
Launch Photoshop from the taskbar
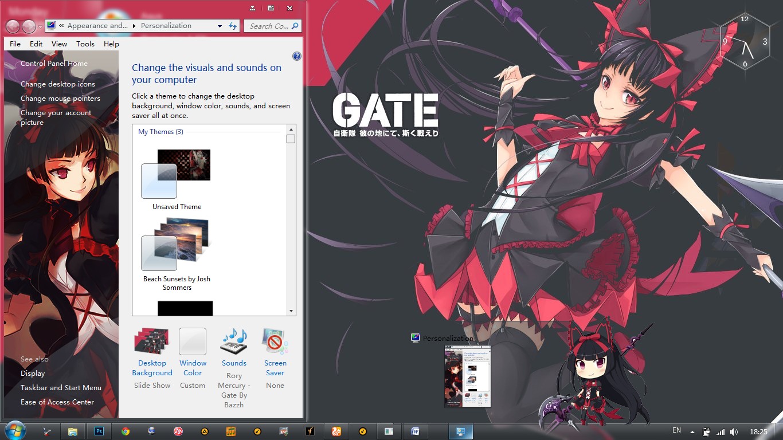pyautogui.click(x=99, y=431)
